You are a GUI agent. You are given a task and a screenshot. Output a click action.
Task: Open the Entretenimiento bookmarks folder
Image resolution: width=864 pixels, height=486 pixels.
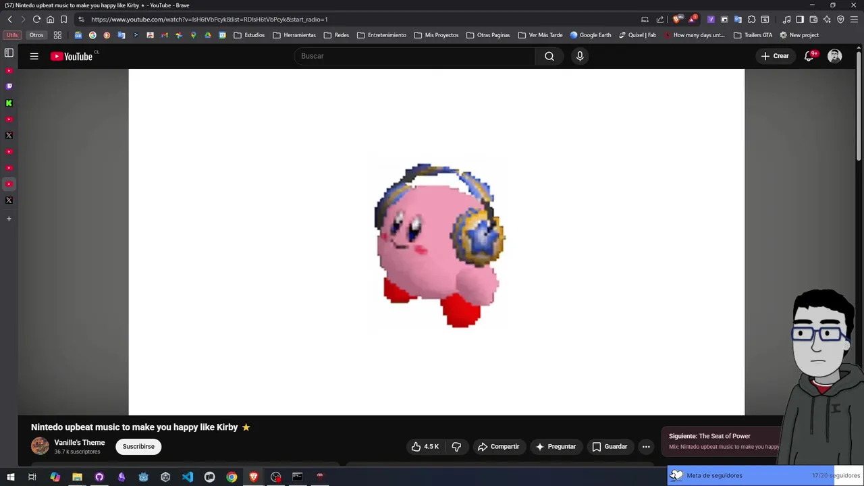tap(381, 35)
